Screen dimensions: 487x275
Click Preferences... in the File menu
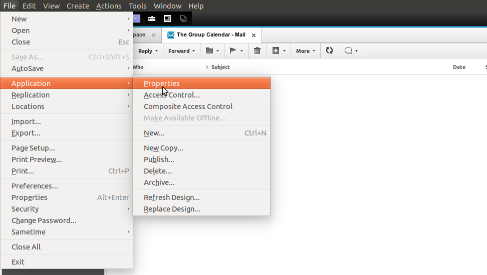[x=35, y=186]
